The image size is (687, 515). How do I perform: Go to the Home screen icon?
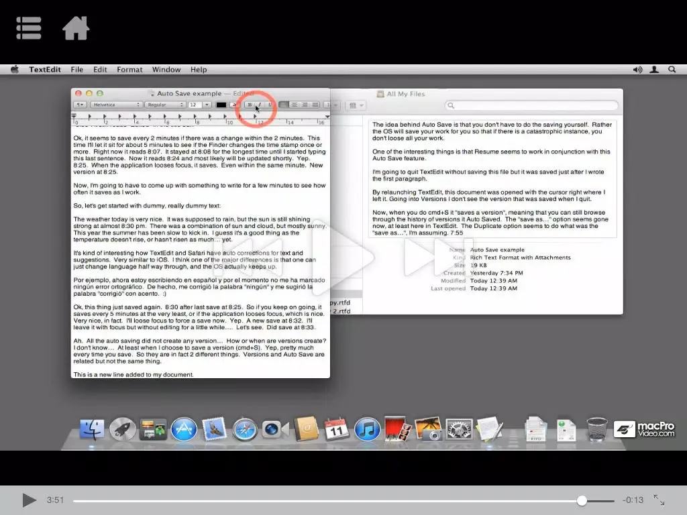pyautogui.click(x=76, y=28)
